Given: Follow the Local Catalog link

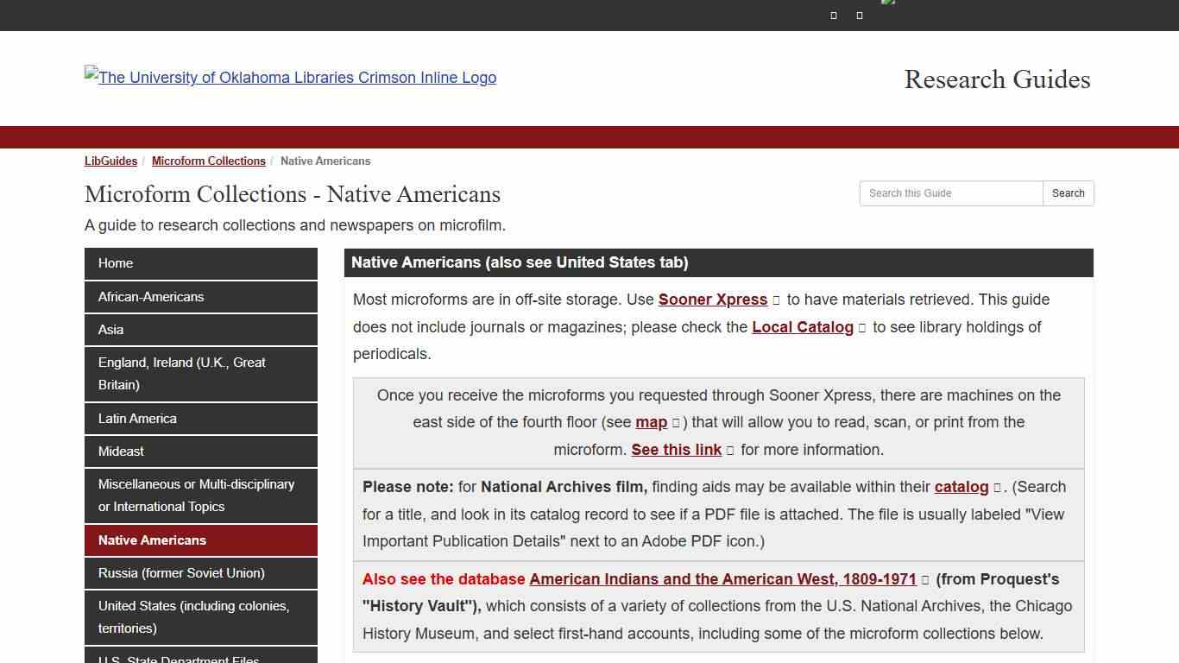Looking at the screenshot, I should pos(802,327).
